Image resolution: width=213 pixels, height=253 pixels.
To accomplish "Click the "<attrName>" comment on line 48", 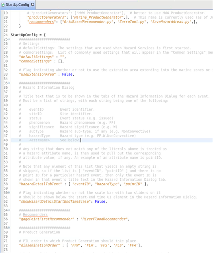I will pyautogui.click(x=39, y=140).
